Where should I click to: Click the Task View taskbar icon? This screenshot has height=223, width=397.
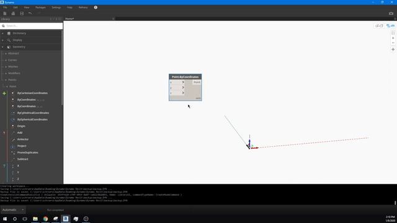tap(25, 219)
